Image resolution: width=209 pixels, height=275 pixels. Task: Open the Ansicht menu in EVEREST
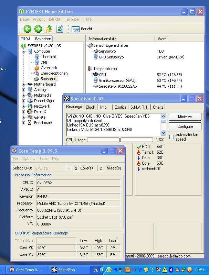click(x=39, y=19)
